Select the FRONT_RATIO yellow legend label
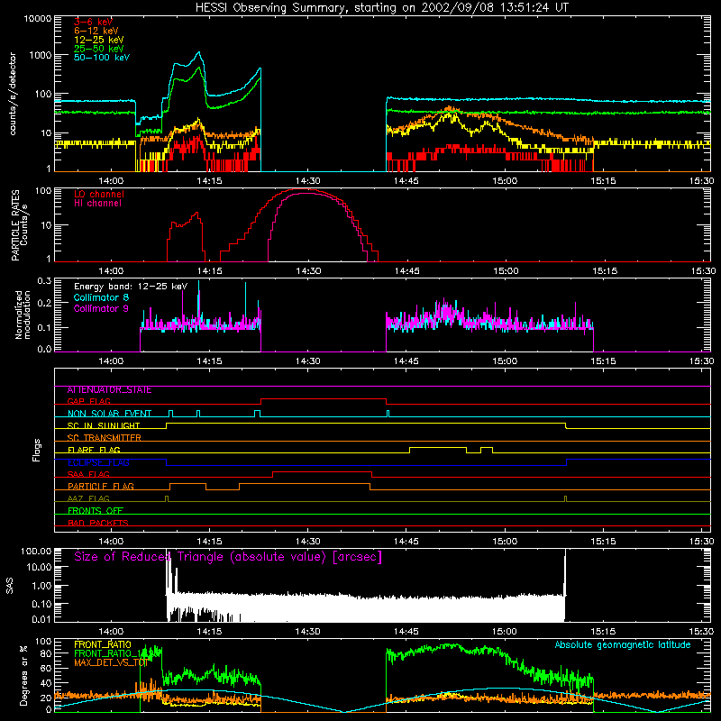 [x=102, y=644]
